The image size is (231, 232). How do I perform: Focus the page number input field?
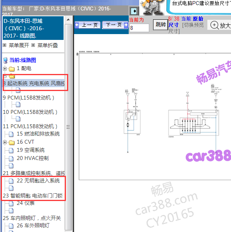coord(139,28)
